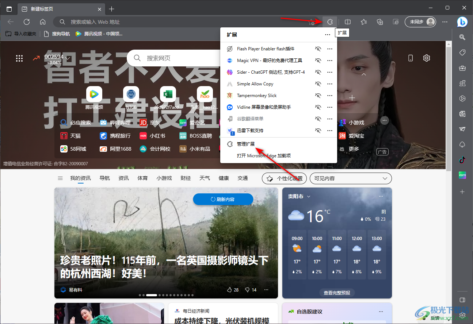Click the mobile phone icon on page
The width and height of the screenshot is (473, 324).
[x=410, y=58]
